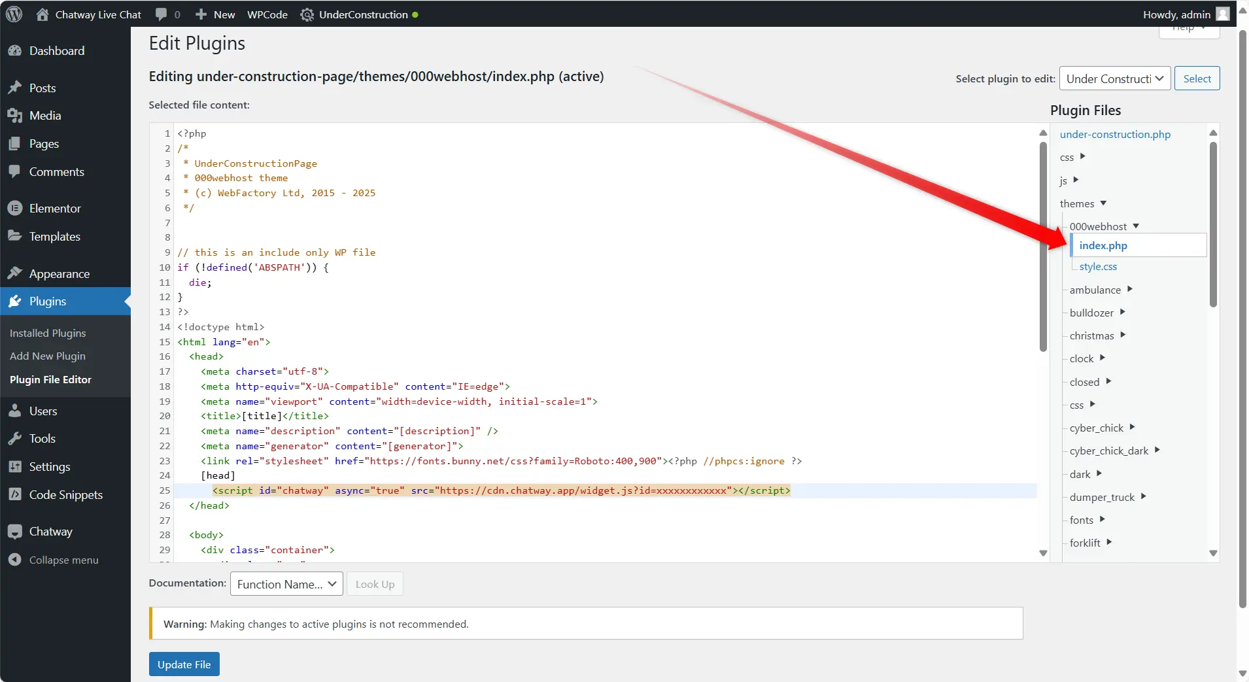This screenshot has width=1249, height=682.
Task: Click the UnderConstruction gear icon
Action: (x=307, y=14)
